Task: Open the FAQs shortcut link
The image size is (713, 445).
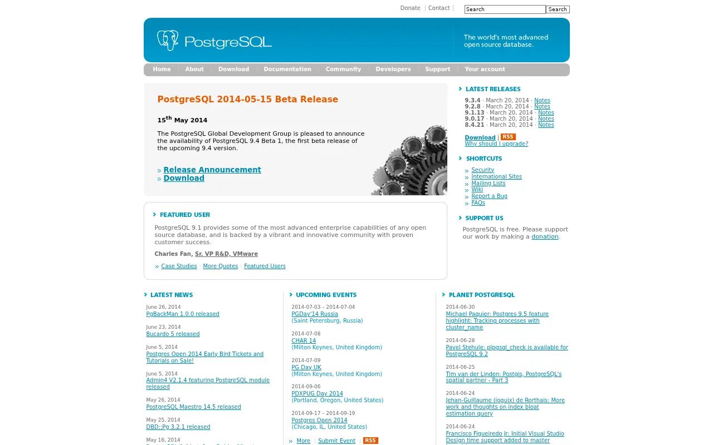Action: [478, 203]
